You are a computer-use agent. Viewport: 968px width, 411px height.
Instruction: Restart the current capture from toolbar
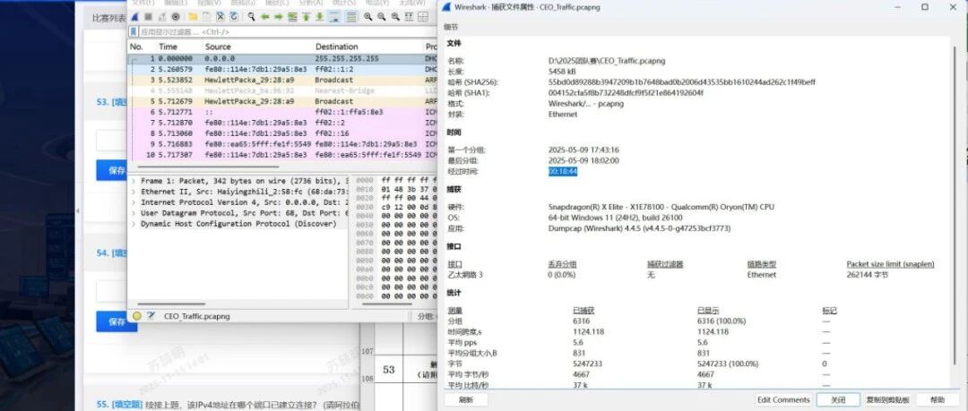[161, 17]
